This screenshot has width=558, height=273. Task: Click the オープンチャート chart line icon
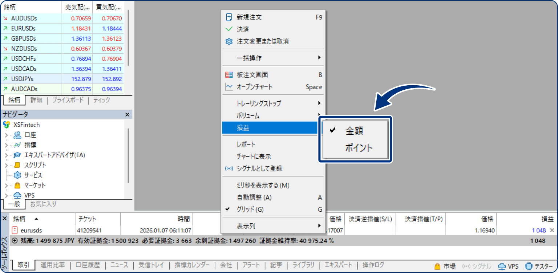coord(229,87)
